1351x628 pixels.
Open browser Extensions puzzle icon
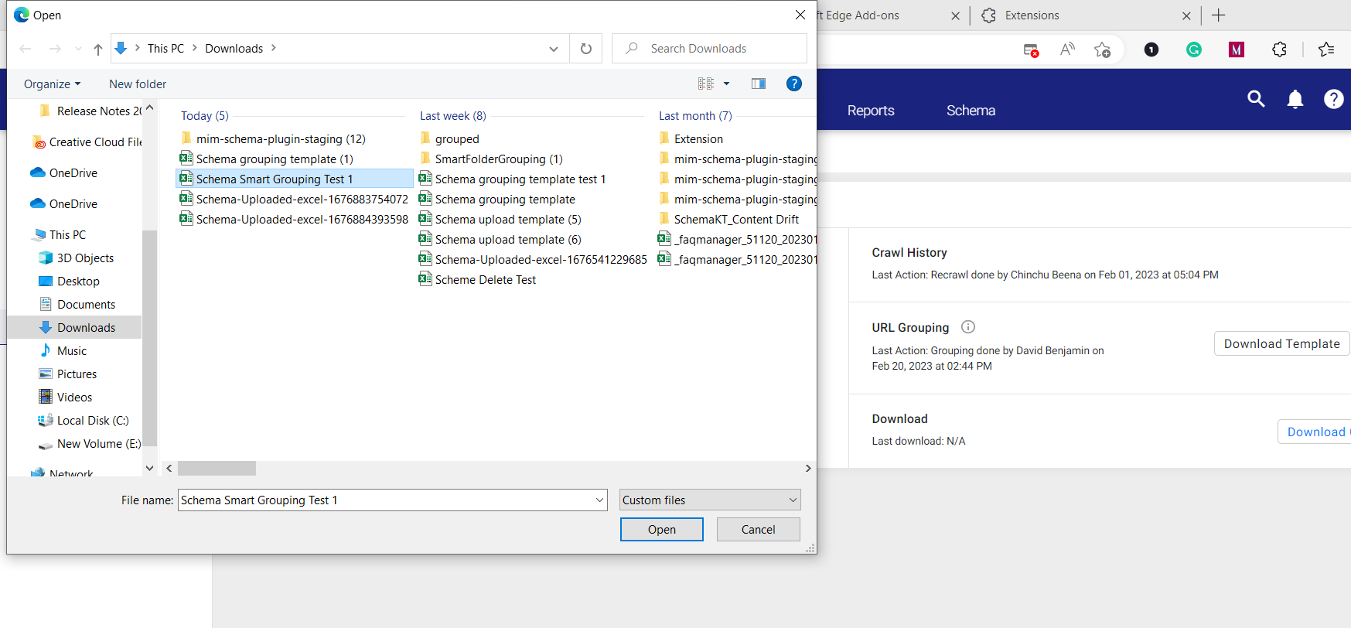1279,49
